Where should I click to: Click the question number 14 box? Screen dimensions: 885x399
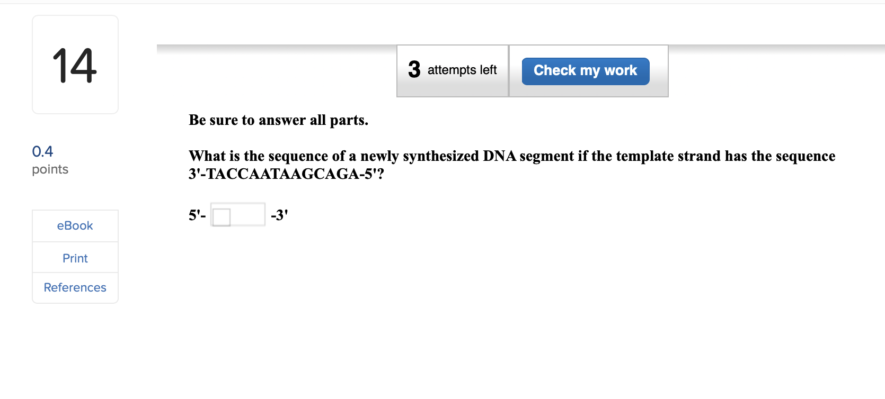pyautogui.click(x=75, y=64)
